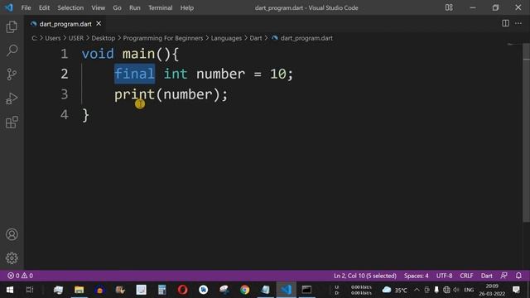Open the Search view in activity bar

12,50
